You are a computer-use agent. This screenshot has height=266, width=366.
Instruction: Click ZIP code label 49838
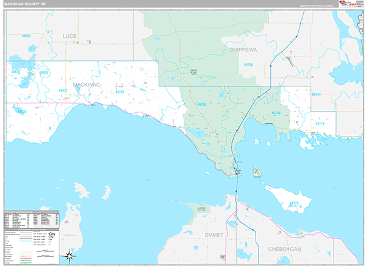(22, 112)
